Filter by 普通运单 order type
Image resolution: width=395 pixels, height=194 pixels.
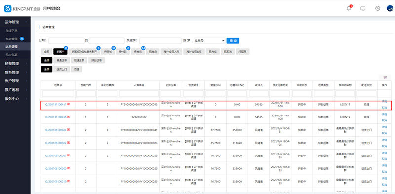pos(62,60)
